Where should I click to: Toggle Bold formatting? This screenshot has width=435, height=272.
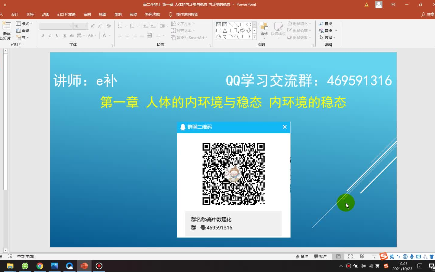point(43,35)
